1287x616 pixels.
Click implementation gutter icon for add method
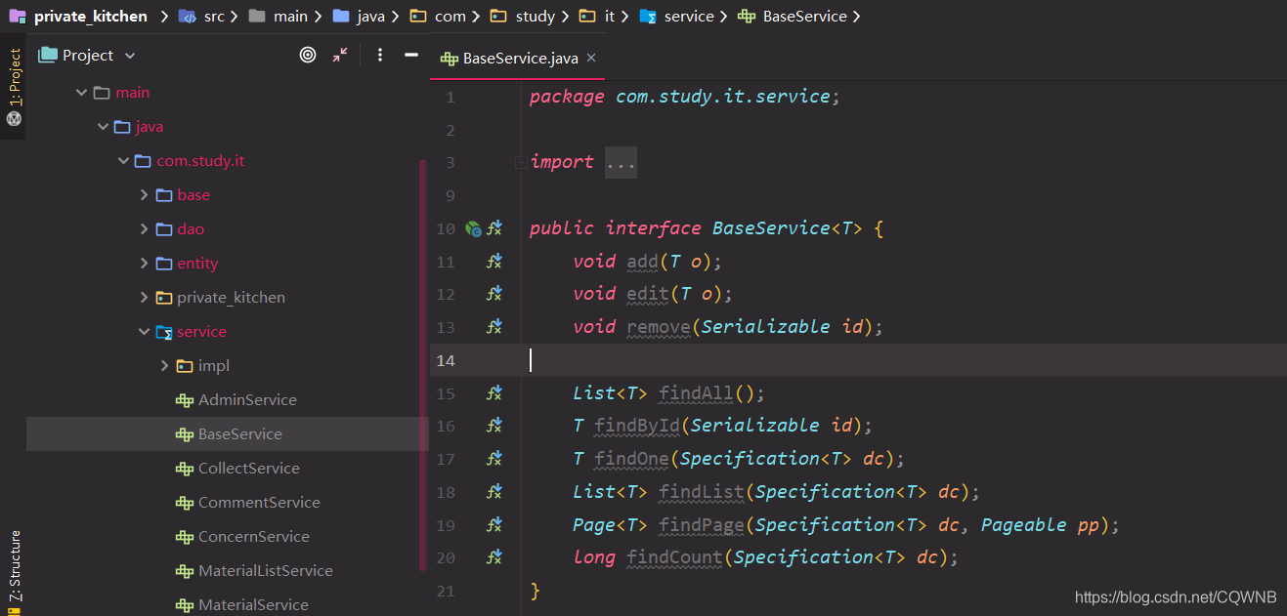495,261
